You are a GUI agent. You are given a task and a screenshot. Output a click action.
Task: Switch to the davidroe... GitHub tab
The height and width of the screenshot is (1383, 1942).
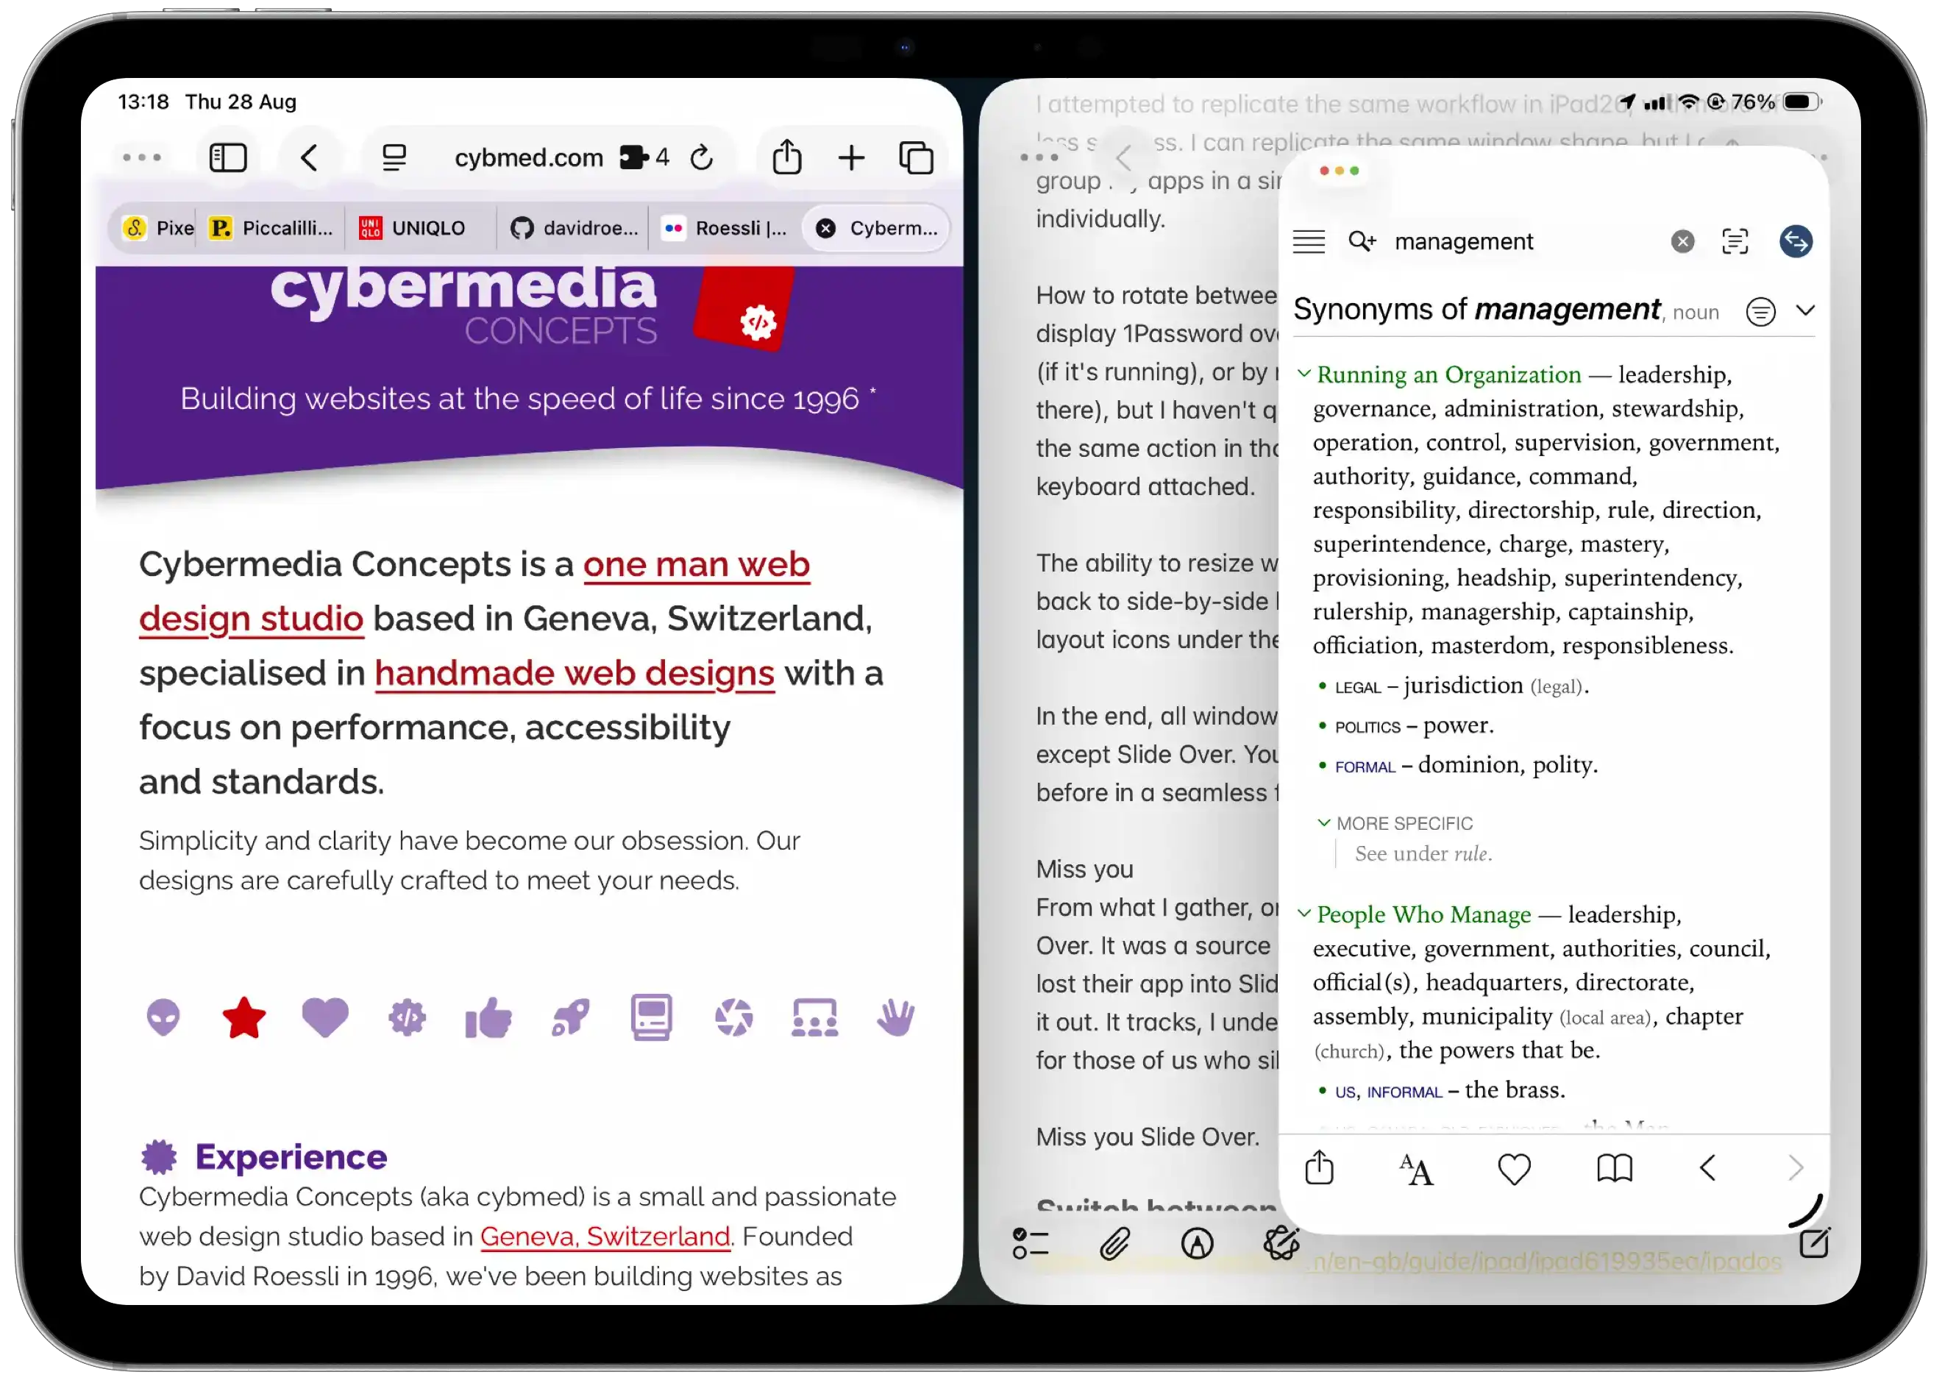[574, 228]
